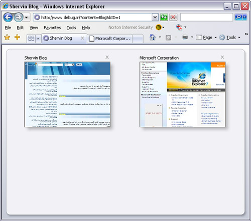Open a new blank tab

click(138, 39)
